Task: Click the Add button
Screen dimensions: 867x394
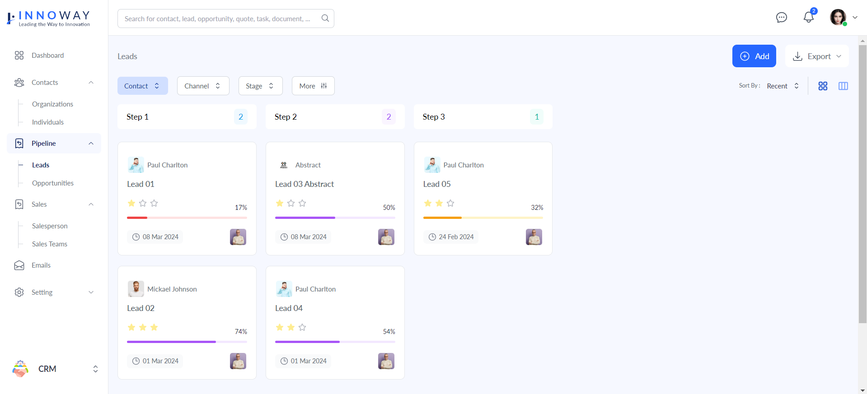Action: 754,56
